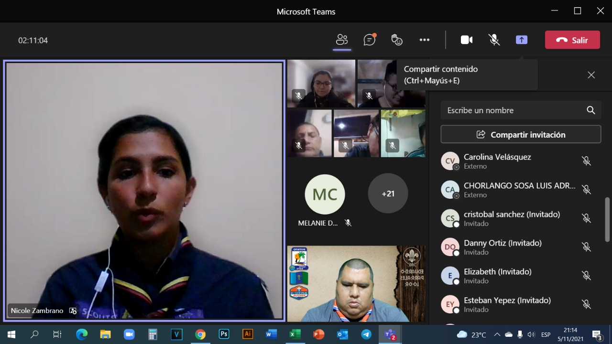Screen dimensions: 612x344
Task: Close the participants side panel
Action: 591,75
